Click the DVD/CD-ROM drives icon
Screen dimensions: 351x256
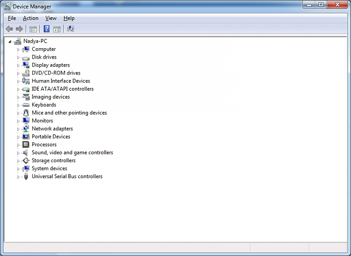[x=26, y=73]
